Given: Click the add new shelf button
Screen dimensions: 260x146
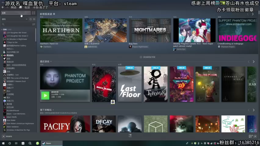Looking at the screenshot, I should 148,57.
